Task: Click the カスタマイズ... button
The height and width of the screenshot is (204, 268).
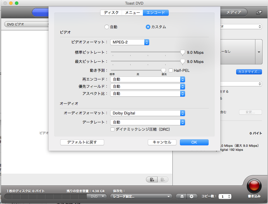Action: click(x=249, y=72)
